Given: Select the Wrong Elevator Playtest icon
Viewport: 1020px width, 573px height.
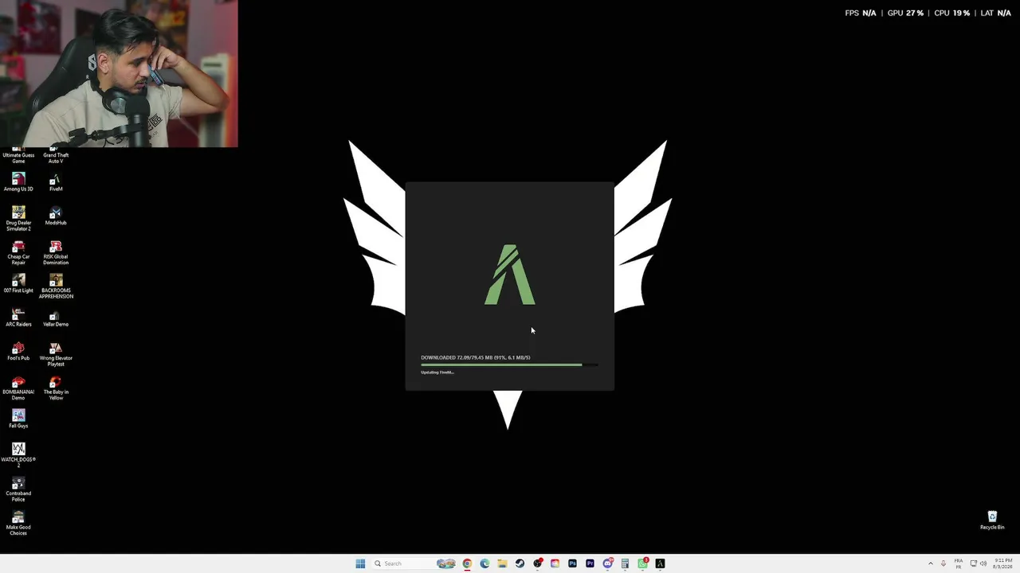Looking at the screenshot, I should click(x=56, y=353).
